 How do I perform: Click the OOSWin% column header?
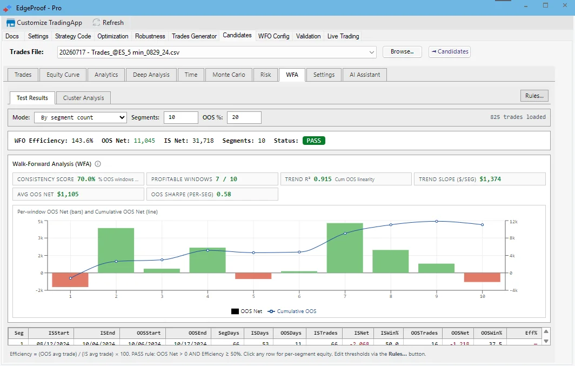pos(491,333)
